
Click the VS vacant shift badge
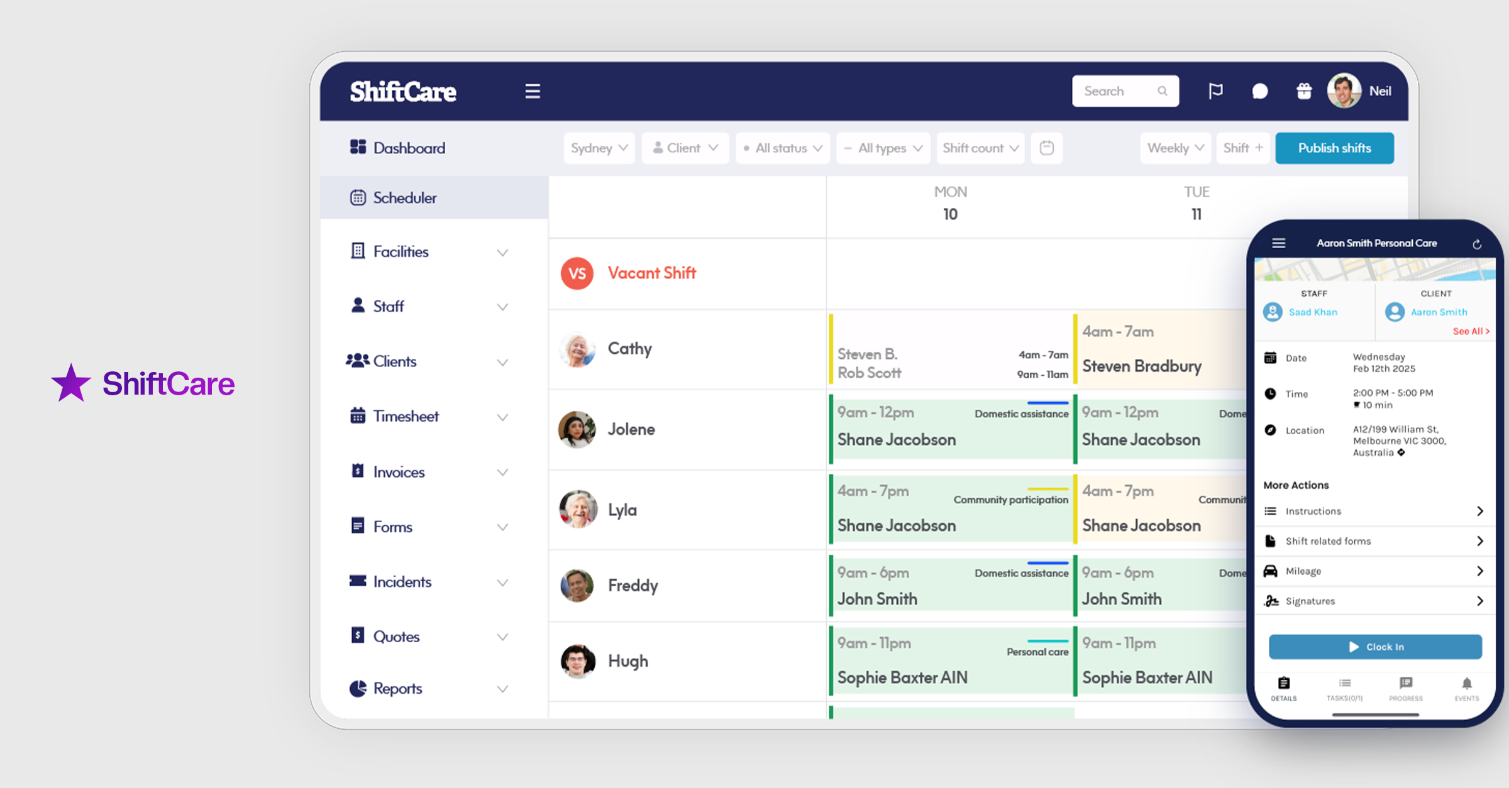point(577,273)
